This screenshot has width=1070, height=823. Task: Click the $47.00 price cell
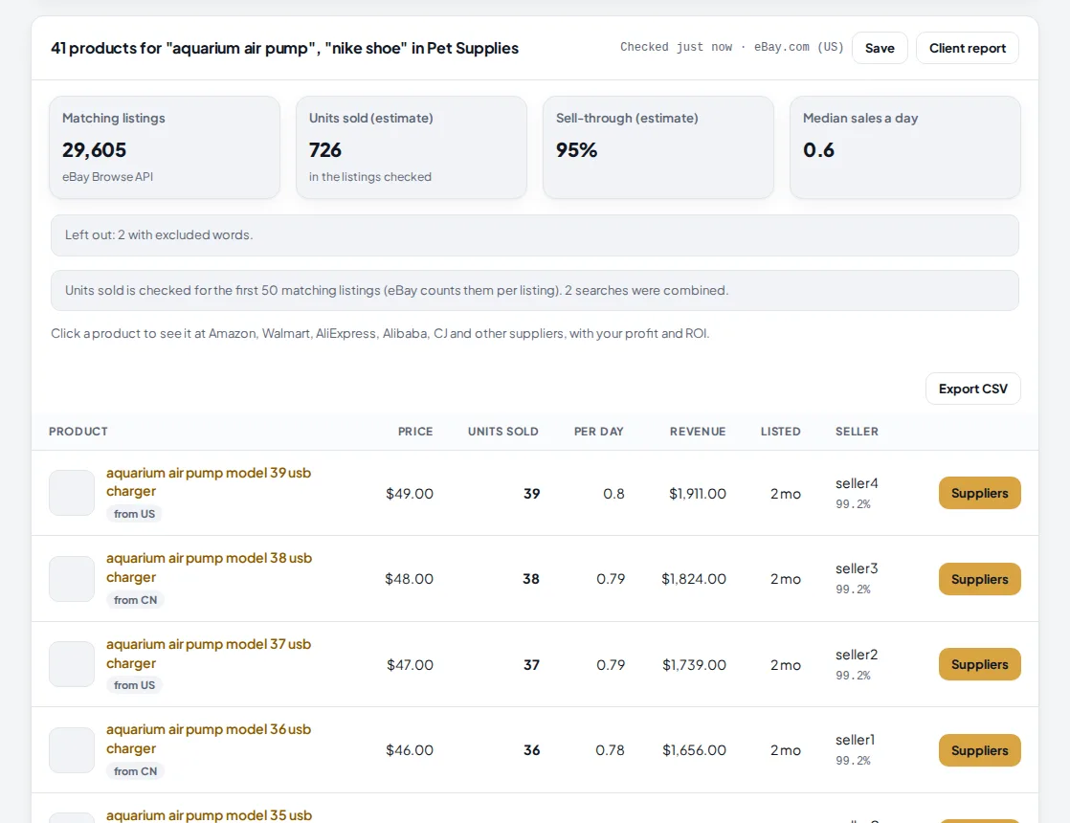click(x=411, y=665)
